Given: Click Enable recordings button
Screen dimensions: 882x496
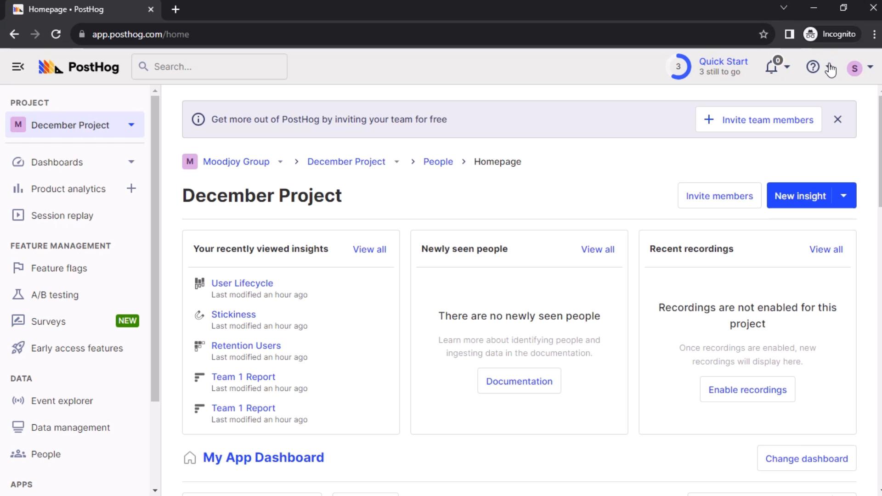Looking at the screenshot, I should coord(747,389).
